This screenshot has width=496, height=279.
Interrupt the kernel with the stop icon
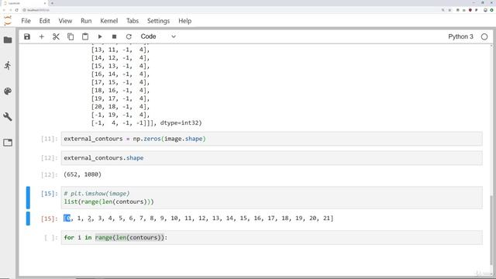click(114, 36)
